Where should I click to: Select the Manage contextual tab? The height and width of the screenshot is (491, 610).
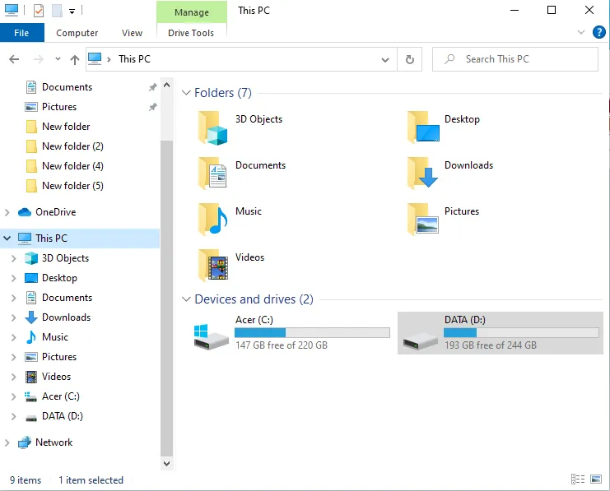coord(192,12)
